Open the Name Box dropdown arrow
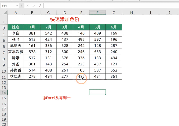Screen dimensions: 179x126 (x=17, y=6)
